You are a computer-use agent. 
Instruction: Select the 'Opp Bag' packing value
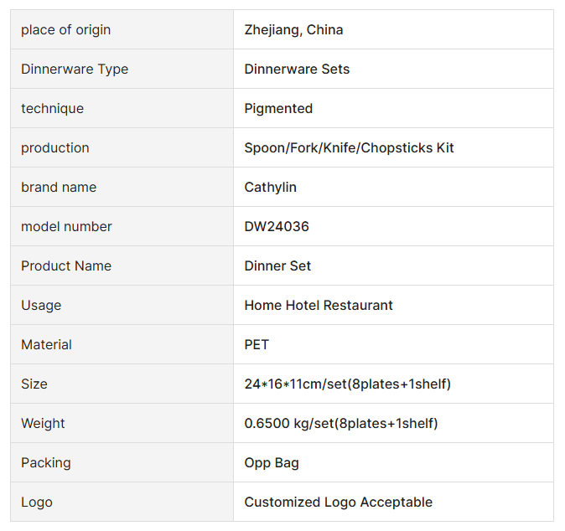tap(272, 463)
